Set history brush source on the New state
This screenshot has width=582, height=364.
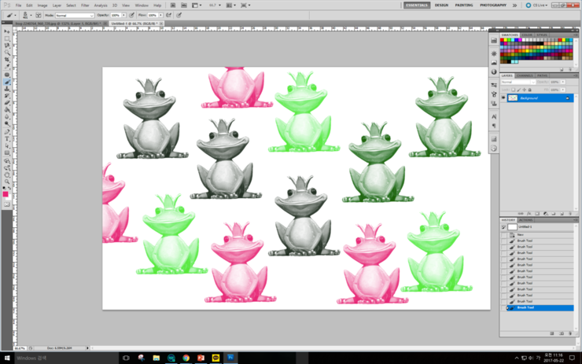504,235
